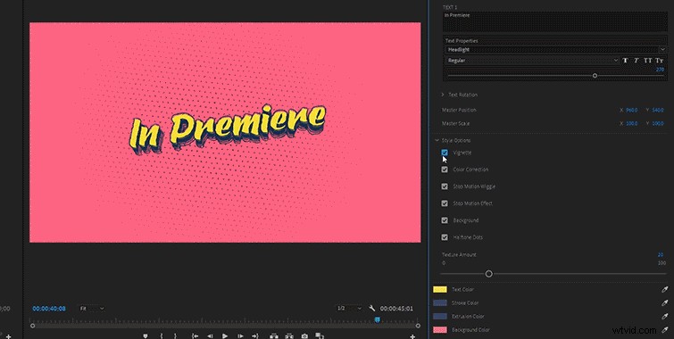Viewport: 674px width, 339px height.
Task: Add a marker in Program Monitor
Action: 146,336
